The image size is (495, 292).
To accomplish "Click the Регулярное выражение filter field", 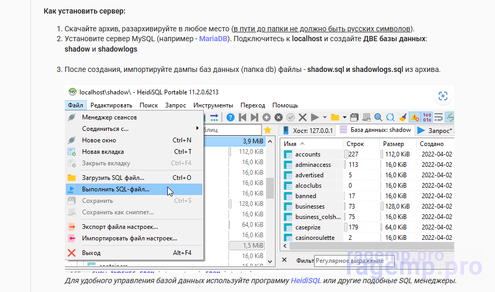I will tap(354, 261).
